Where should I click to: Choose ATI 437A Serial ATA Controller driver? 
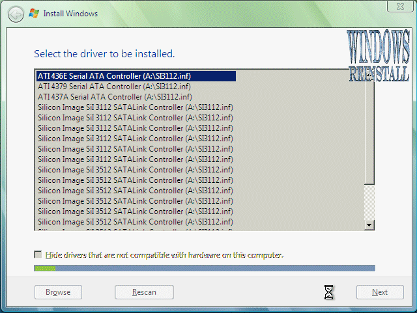[114, 97]
